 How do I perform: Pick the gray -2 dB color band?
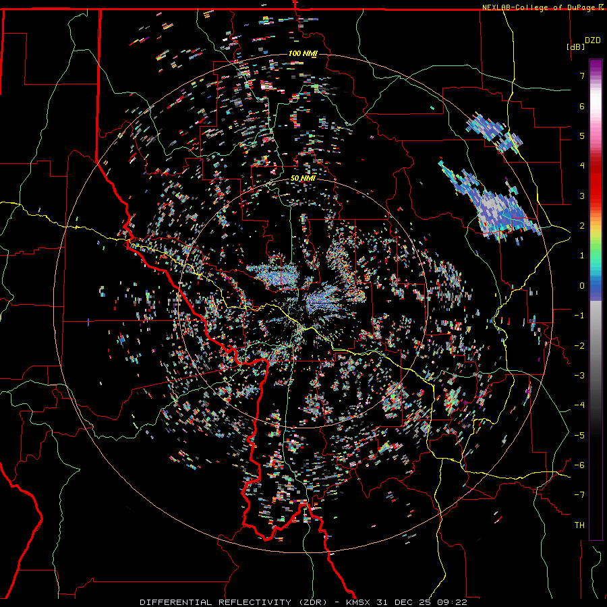pyautogui.click(x=596, y=345)
